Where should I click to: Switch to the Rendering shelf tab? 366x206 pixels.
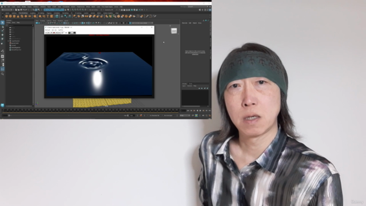tap(65, 13)
